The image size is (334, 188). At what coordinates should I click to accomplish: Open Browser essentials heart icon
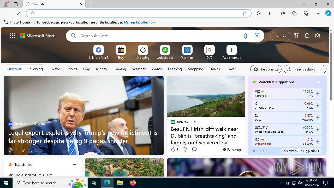coord(306,13)
